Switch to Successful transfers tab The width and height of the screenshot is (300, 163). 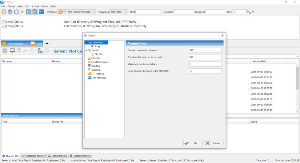point(33,156)
